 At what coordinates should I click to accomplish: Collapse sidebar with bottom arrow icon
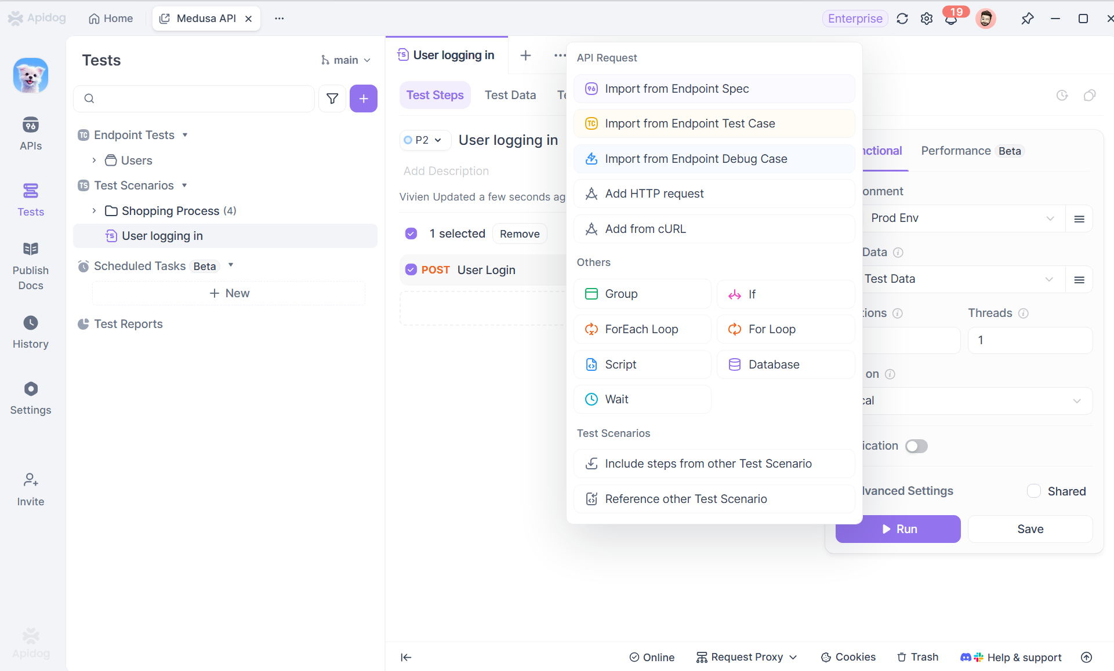click(406, 657)
